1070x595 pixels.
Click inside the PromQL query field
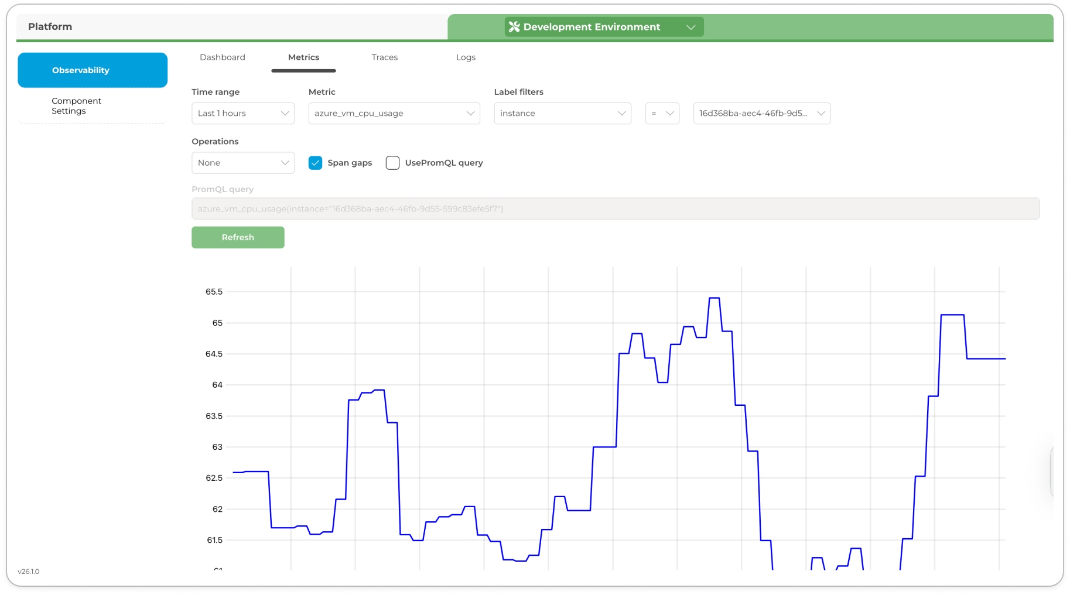[615, 208]
